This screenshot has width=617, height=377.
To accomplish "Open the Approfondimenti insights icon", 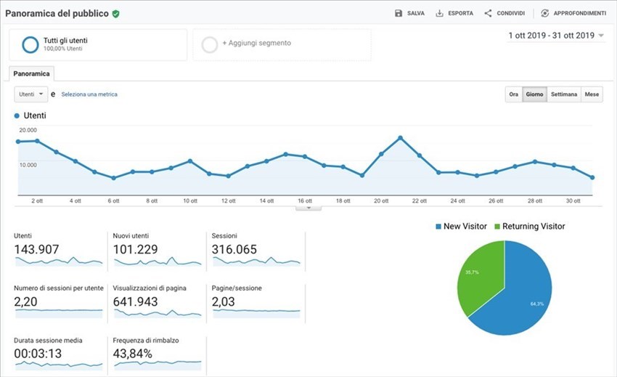I will [544, 13].
